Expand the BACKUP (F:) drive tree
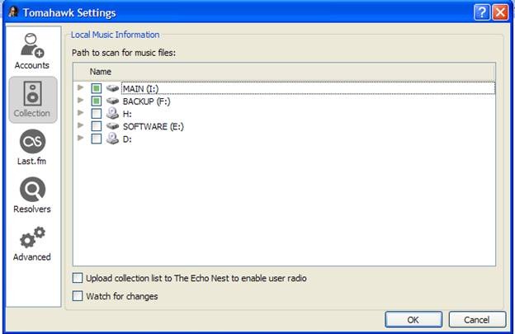Image resolution: width=515 pixels, height=334 pixels. pos(80,101)
